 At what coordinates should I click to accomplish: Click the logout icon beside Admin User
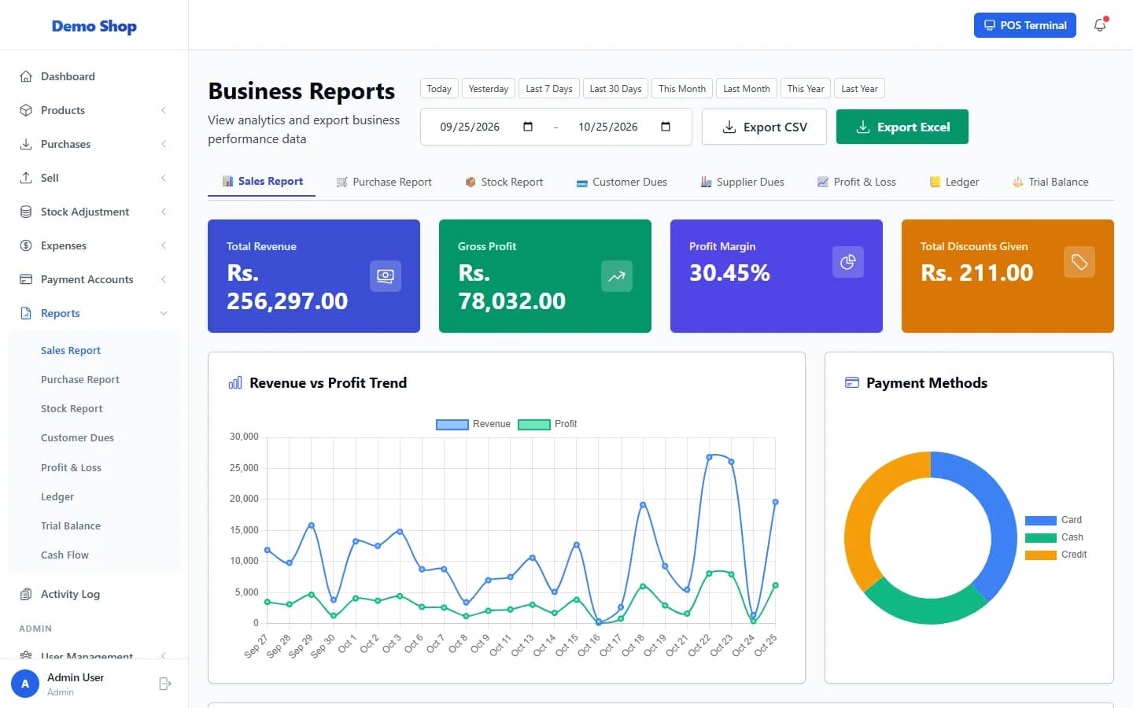[164, 684]
